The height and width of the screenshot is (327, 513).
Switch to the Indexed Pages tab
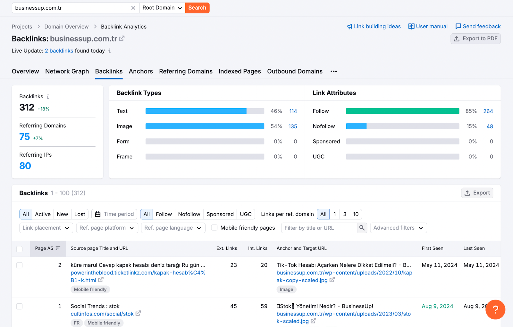(x=240, y=71)
